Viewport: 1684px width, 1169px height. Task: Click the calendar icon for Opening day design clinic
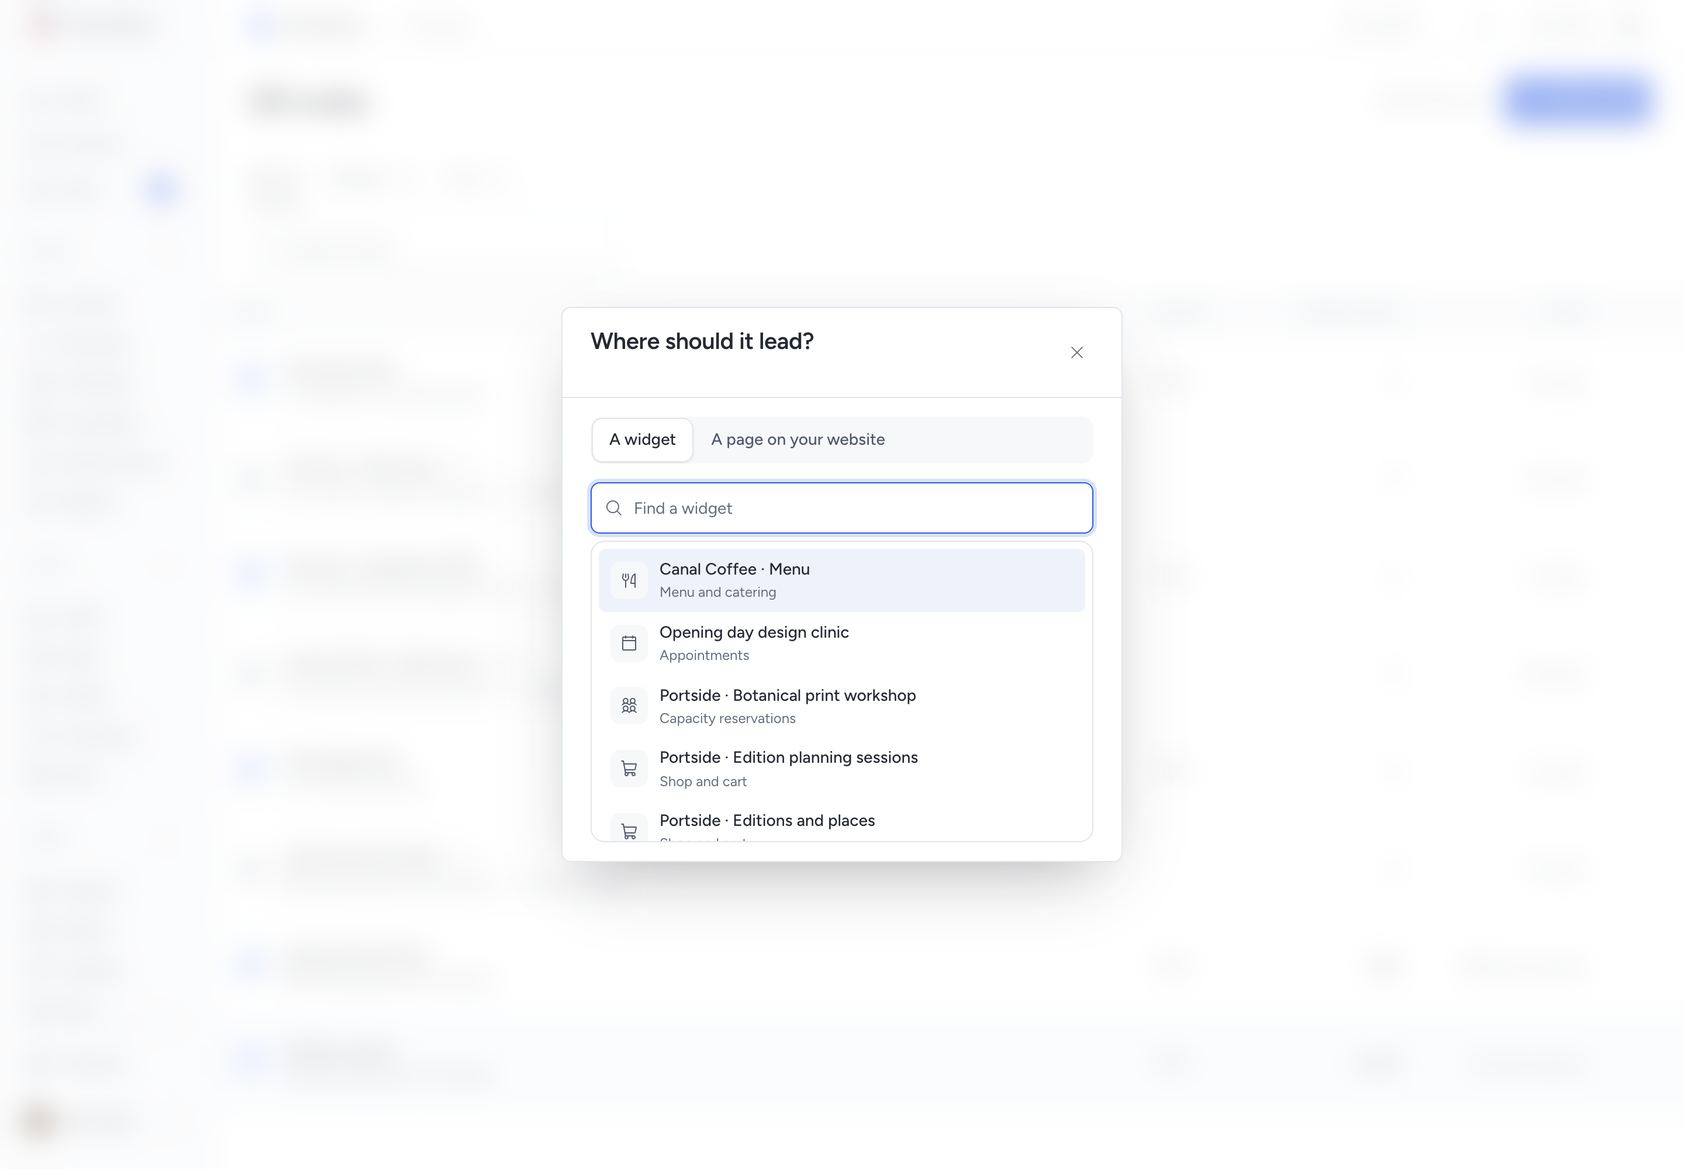tap(629, 643)
